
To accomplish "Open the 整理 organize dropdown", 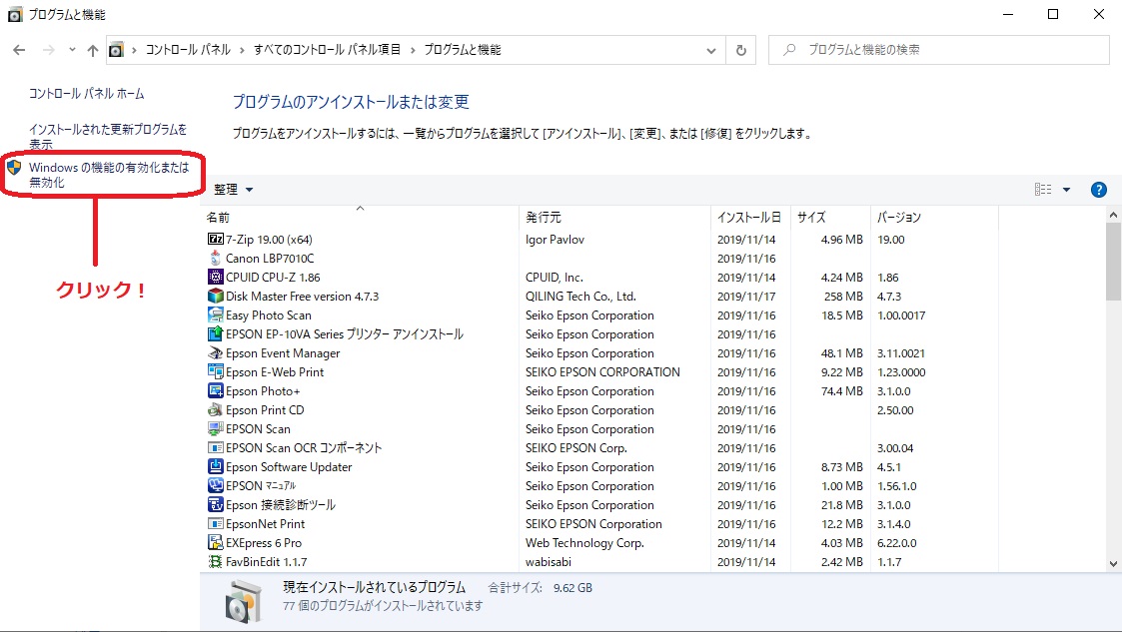I will coord(233,190).
